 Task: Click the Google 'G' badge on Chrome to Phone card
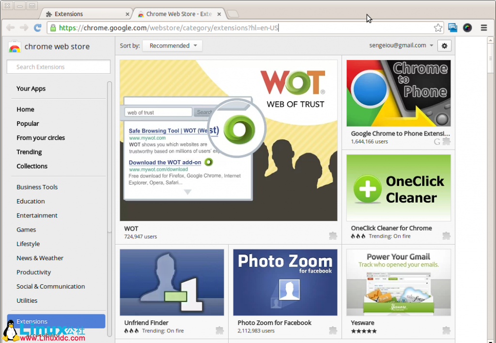(437, 142)
